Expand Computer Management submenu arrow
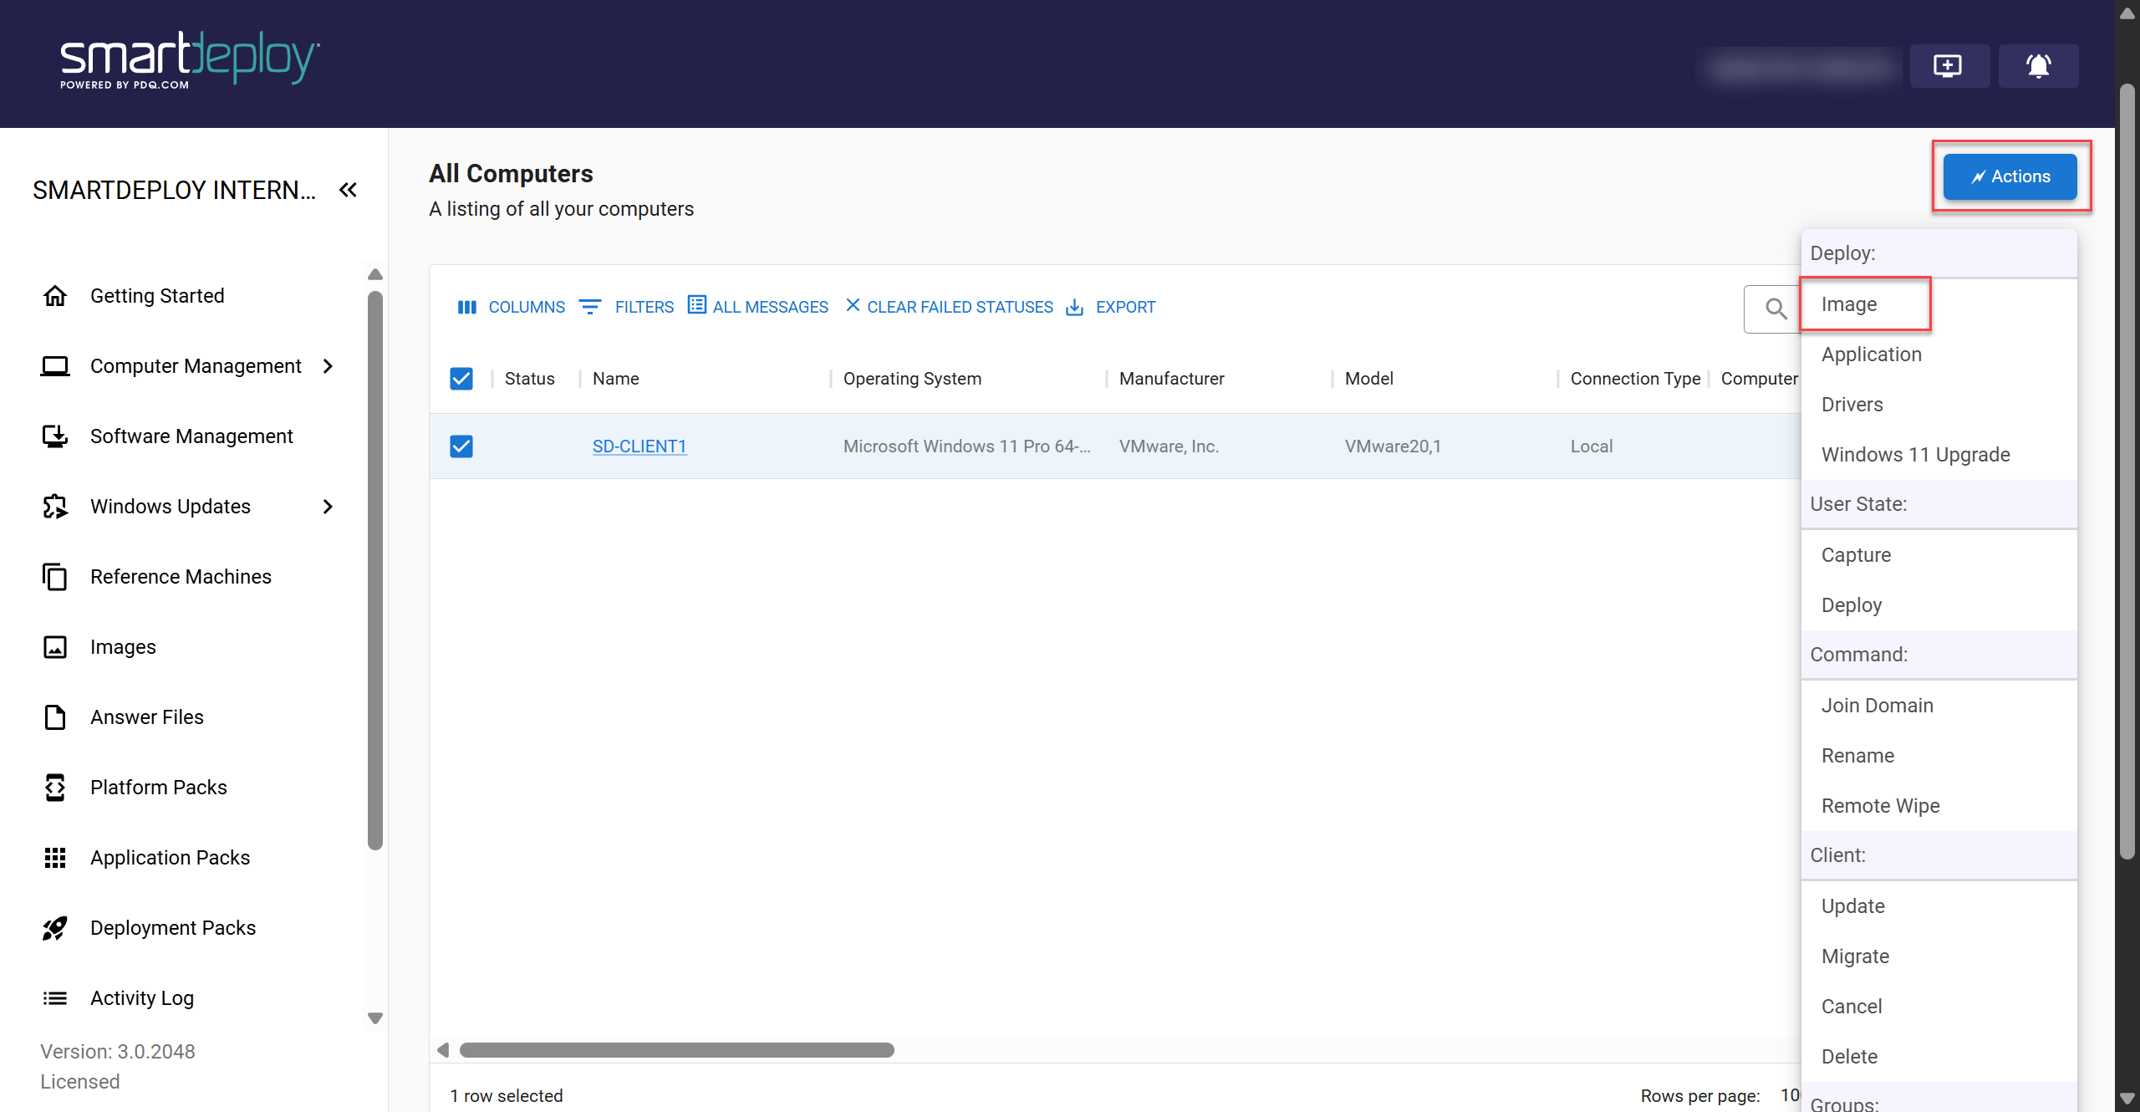The height and width of the screenshot is (1112, 2140). (x=328, y=366)
